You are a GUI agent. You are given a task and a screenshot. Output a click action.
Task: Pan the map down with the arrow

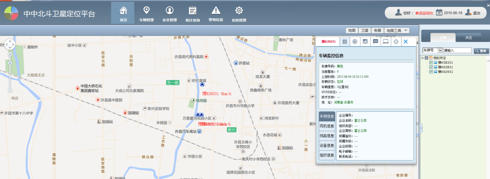pyautogui.click(x=10, y=48)
